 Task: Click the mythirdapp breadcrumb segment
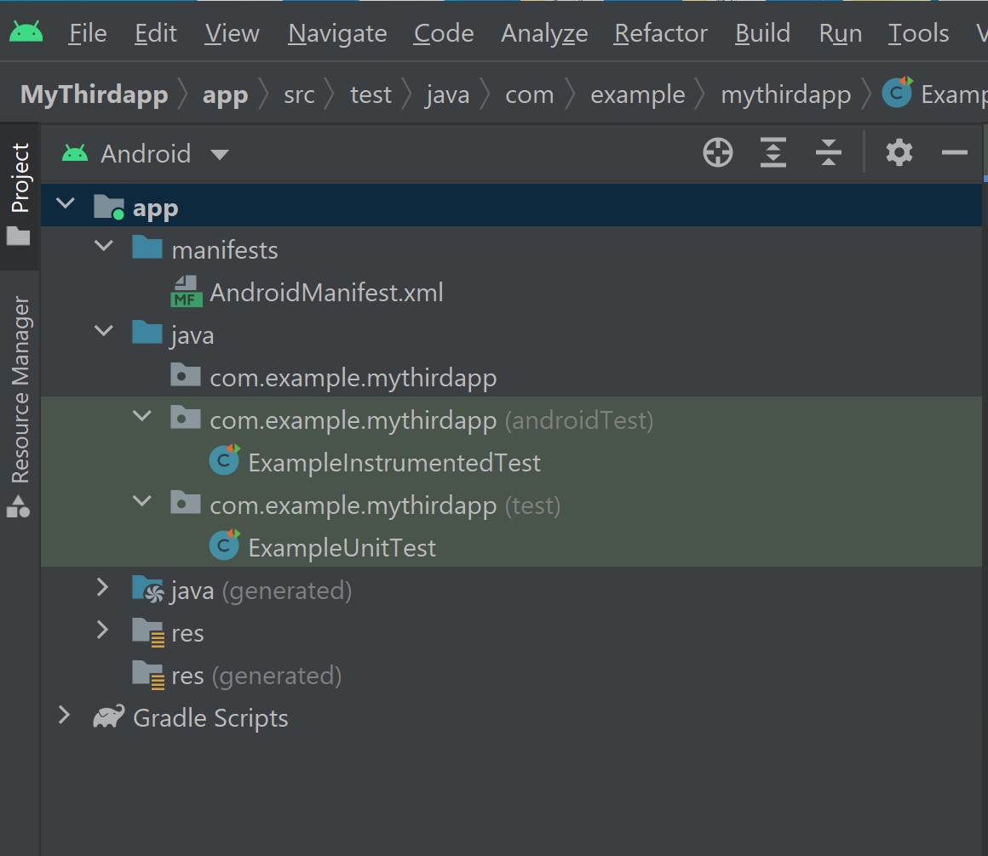pos(786,95)
